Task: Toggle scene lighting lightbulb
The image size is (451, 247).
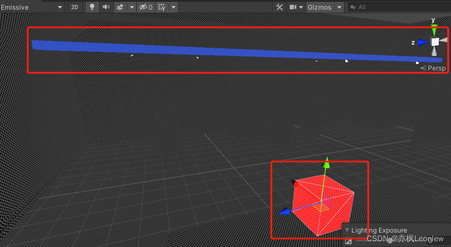Action: coord(92,7)
